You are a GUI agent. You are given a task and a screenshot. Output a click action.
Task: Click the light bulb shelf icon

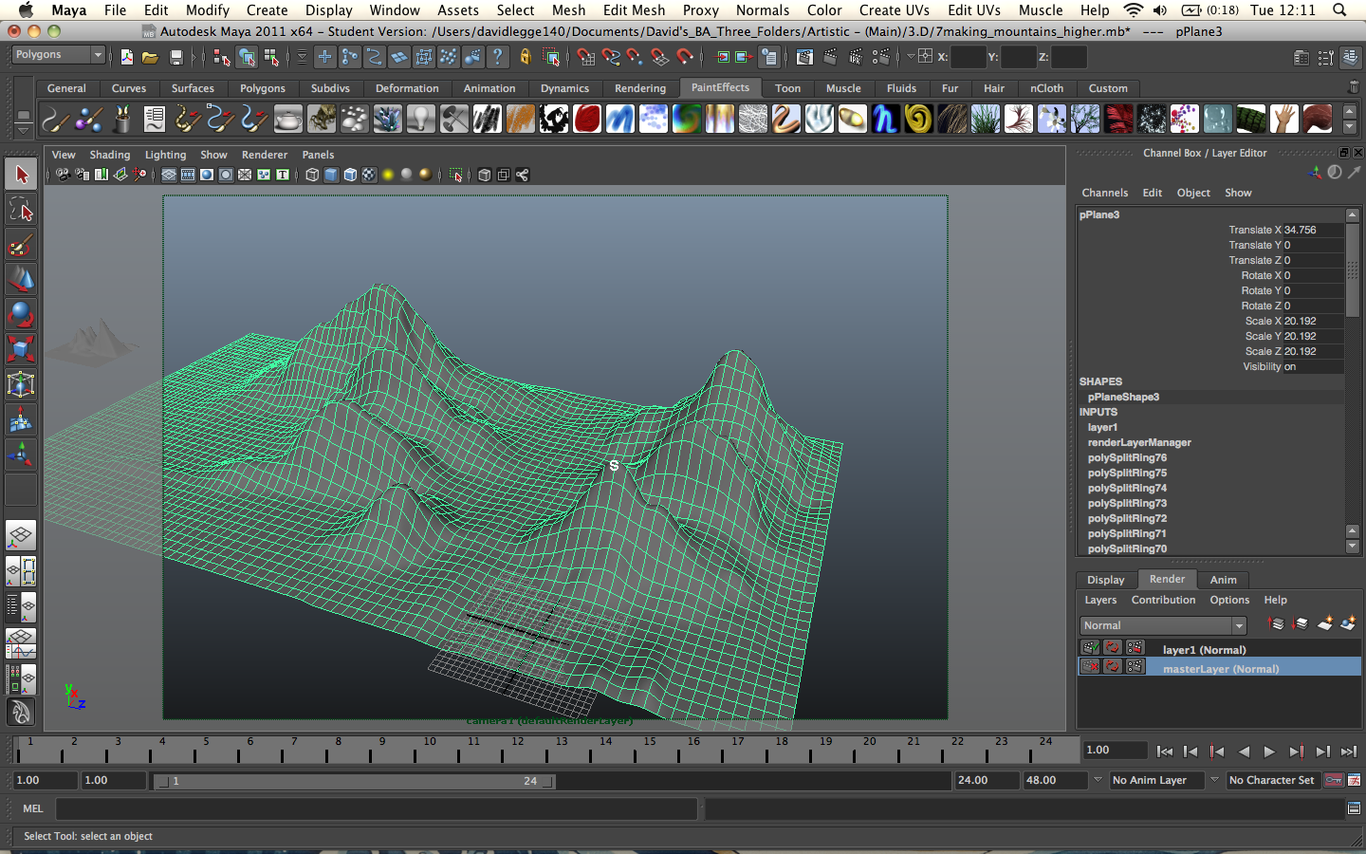[x=420, y=120]
